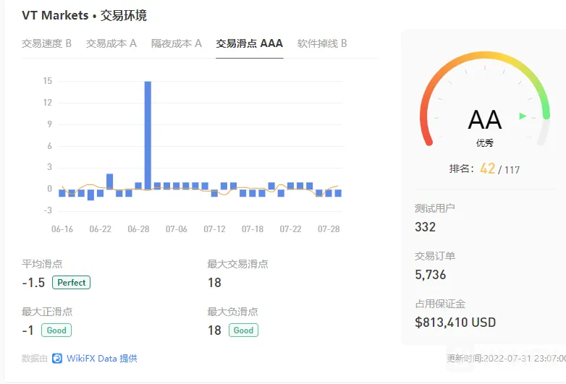Click the 07-06 date axis label

click(x=176, y=229)
